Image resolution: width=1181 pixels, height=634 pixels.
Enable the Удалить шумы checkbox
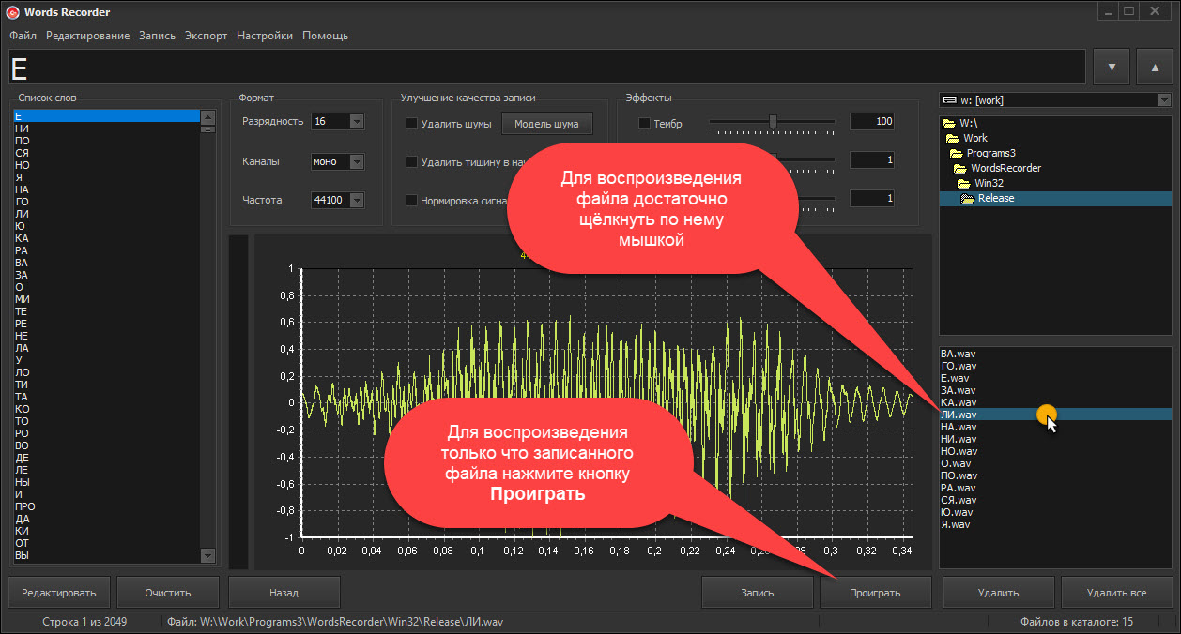click(411, 124)
